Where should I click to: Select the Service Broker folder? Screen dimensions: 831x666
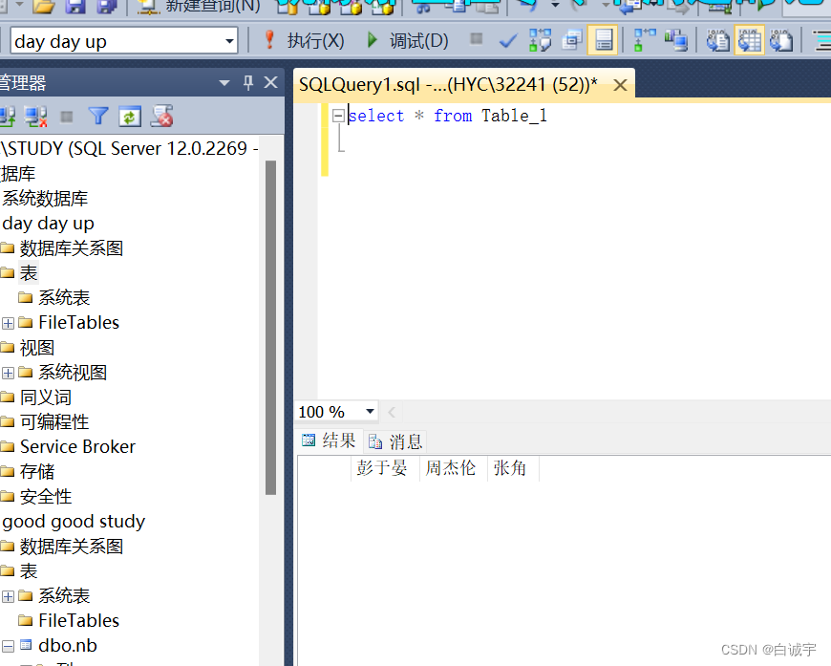click(78, 446)
